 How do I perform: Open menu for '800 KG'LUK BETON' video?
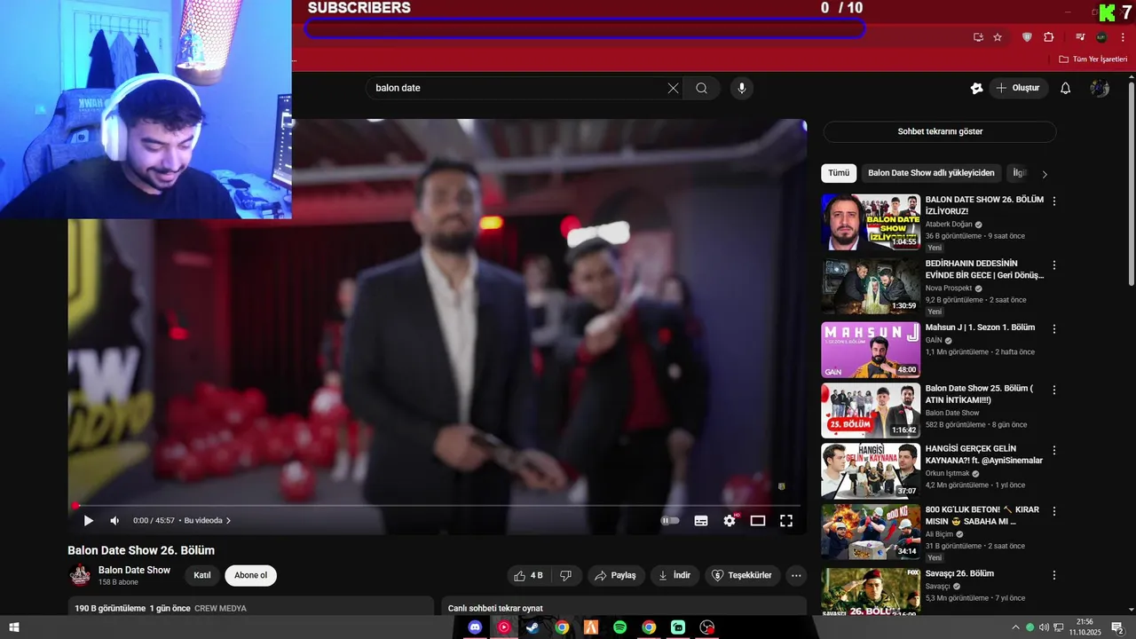tap(1054, 511)
